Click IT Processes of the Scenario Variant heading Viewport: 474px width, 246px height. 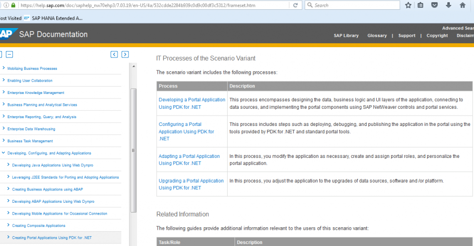pyautogui.click(x=205, y=58)
